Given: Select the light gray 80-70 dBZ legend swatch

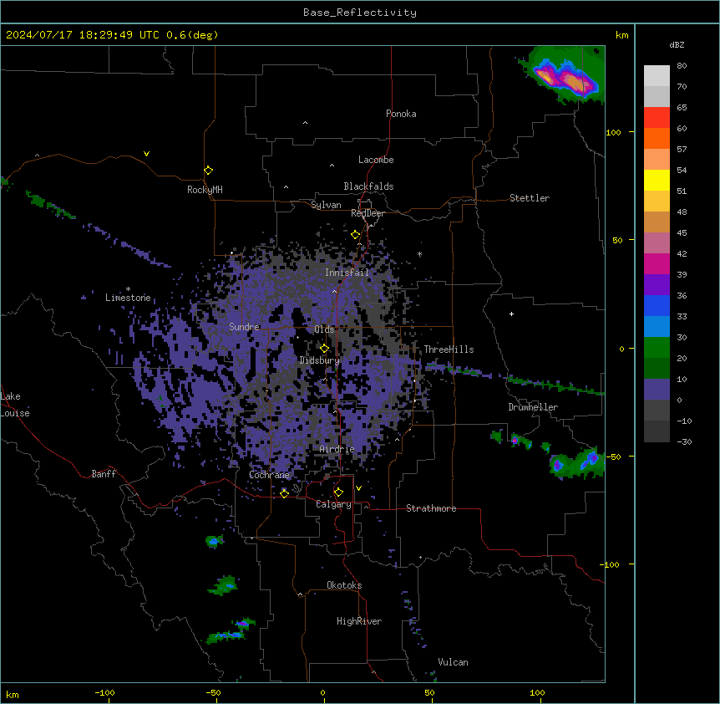Looking at the screenshot, I should pyautogui.click(x=657, y=76).
